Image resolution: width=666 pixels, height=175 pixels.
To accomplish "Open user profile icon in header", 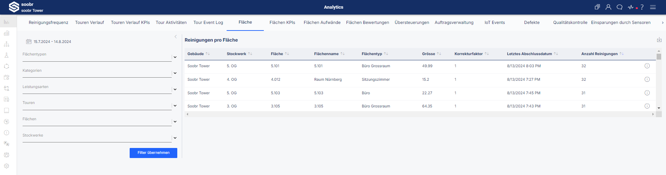I will coord(608,7).
